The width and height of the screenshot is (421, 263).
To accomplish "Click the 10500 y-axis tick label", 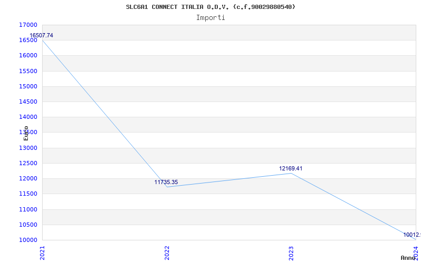I will (28, 225).
